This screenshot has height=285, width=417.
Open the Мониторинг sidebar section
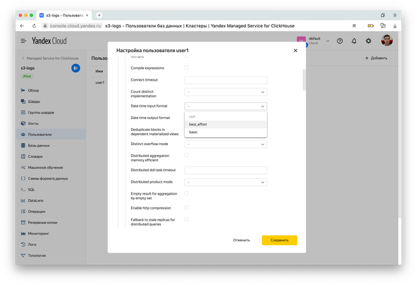(40, 233)
